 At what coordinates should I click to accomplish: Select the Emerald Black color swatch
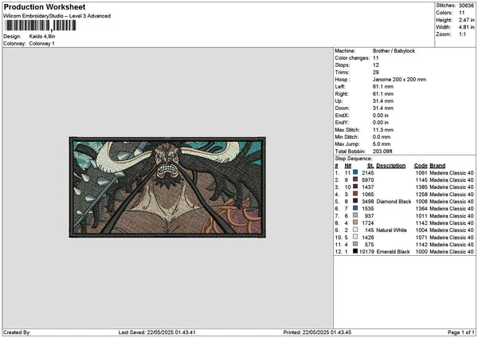(x=355, y=251)
